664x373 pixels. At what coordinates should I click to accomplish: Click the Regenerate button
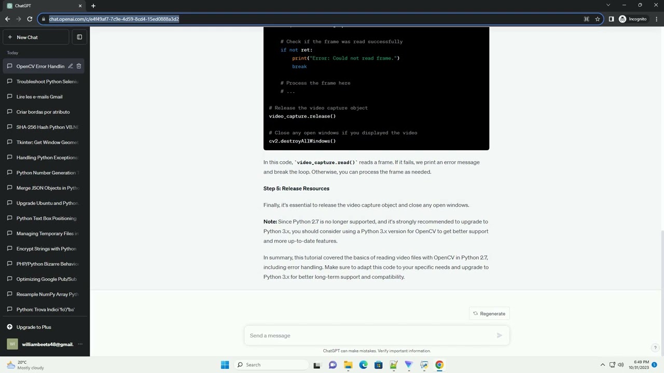pos(489,313)
